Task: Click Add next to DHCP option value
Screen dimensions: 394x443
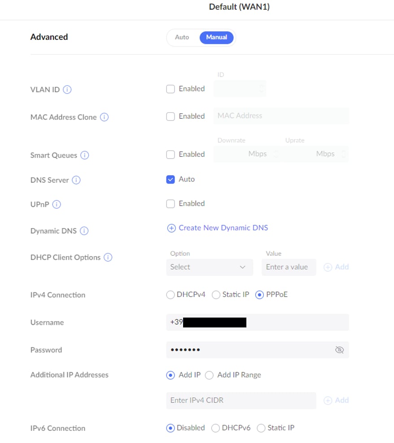Action: click(x=336, y=267)
